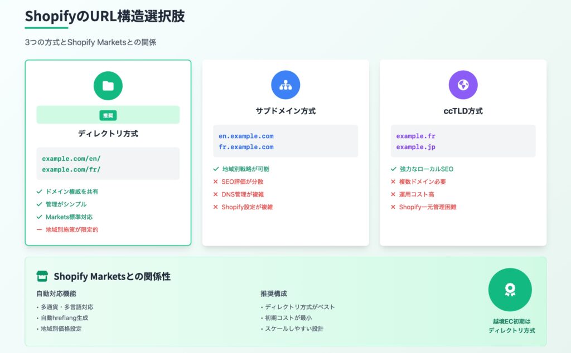This screenshot has width=571, height=353.
Task: Click the スケールしやすい設計 bullet
Action: point(292,329)
